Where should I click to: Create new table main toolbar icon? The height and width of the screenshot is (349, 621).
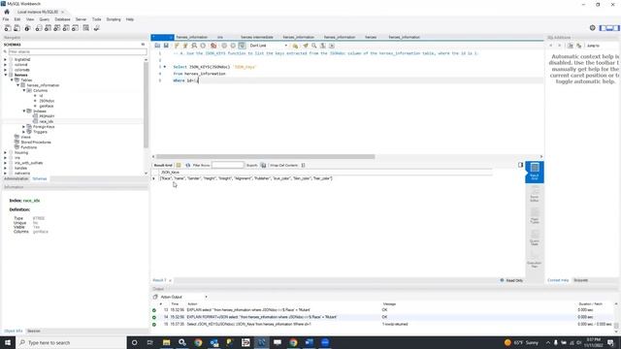[48, 28]
